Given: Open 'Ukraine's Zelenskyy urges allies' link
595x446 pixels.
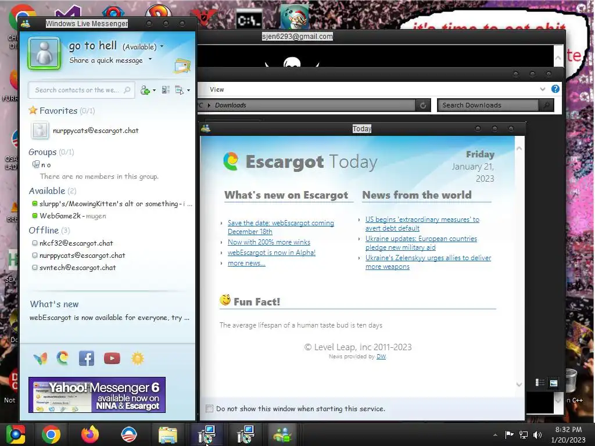Looking at the screenshot, I should pos(428,262).
